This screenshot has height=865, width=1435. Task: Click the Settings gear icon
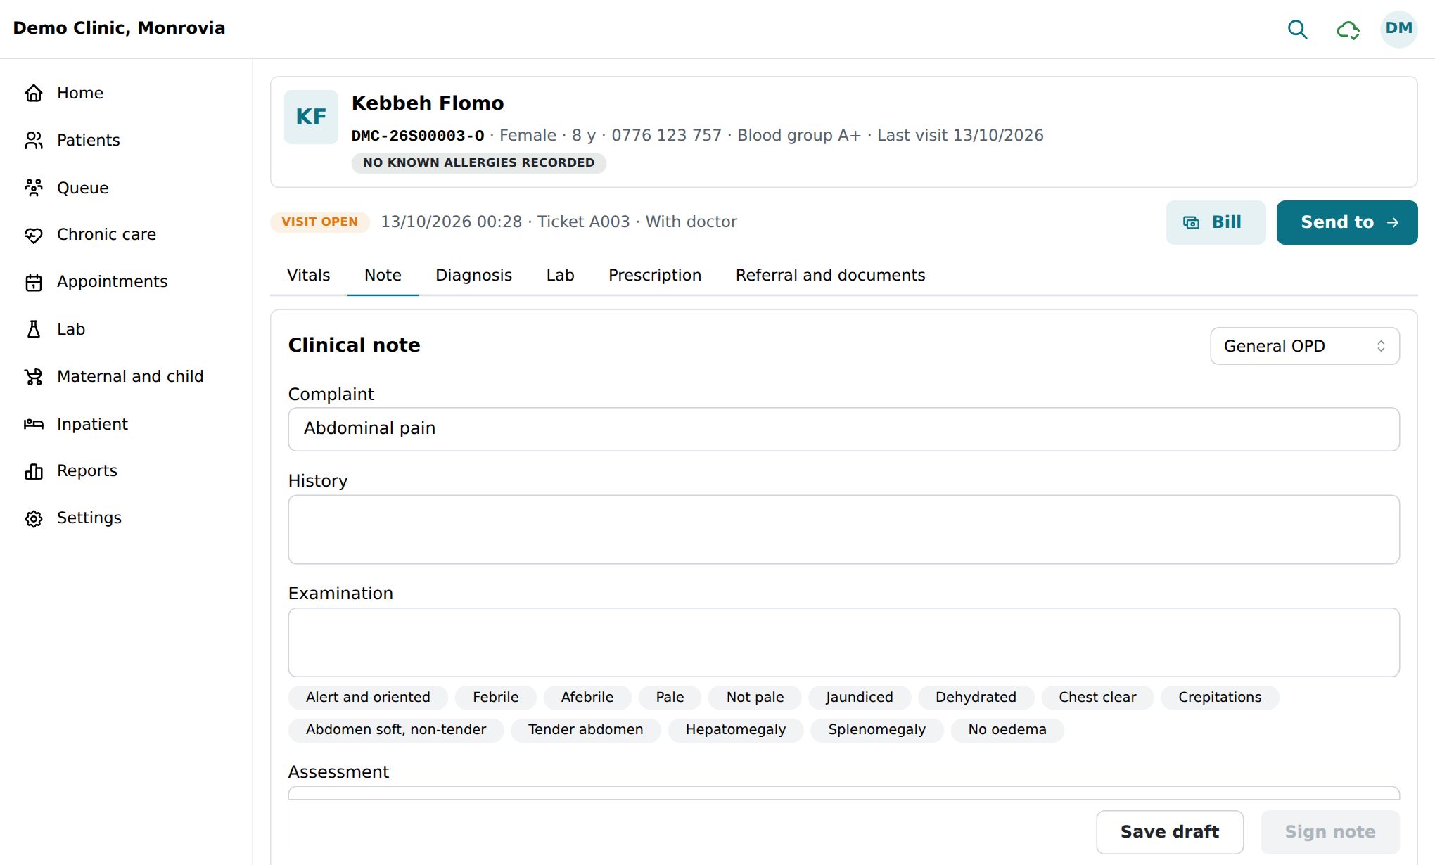click(x=34, y=518)
